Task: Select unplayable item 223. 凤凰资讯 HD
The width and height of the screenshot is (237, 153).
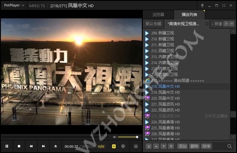Action: [x=187, y=116]
